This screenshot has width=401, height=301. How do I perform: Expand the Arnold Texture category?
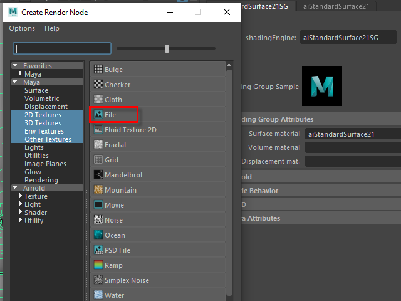[x=21, y=196]
